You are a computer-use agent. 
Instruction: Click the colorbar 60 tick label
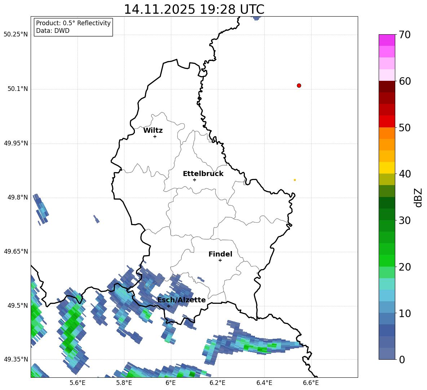tap(405, 81)
